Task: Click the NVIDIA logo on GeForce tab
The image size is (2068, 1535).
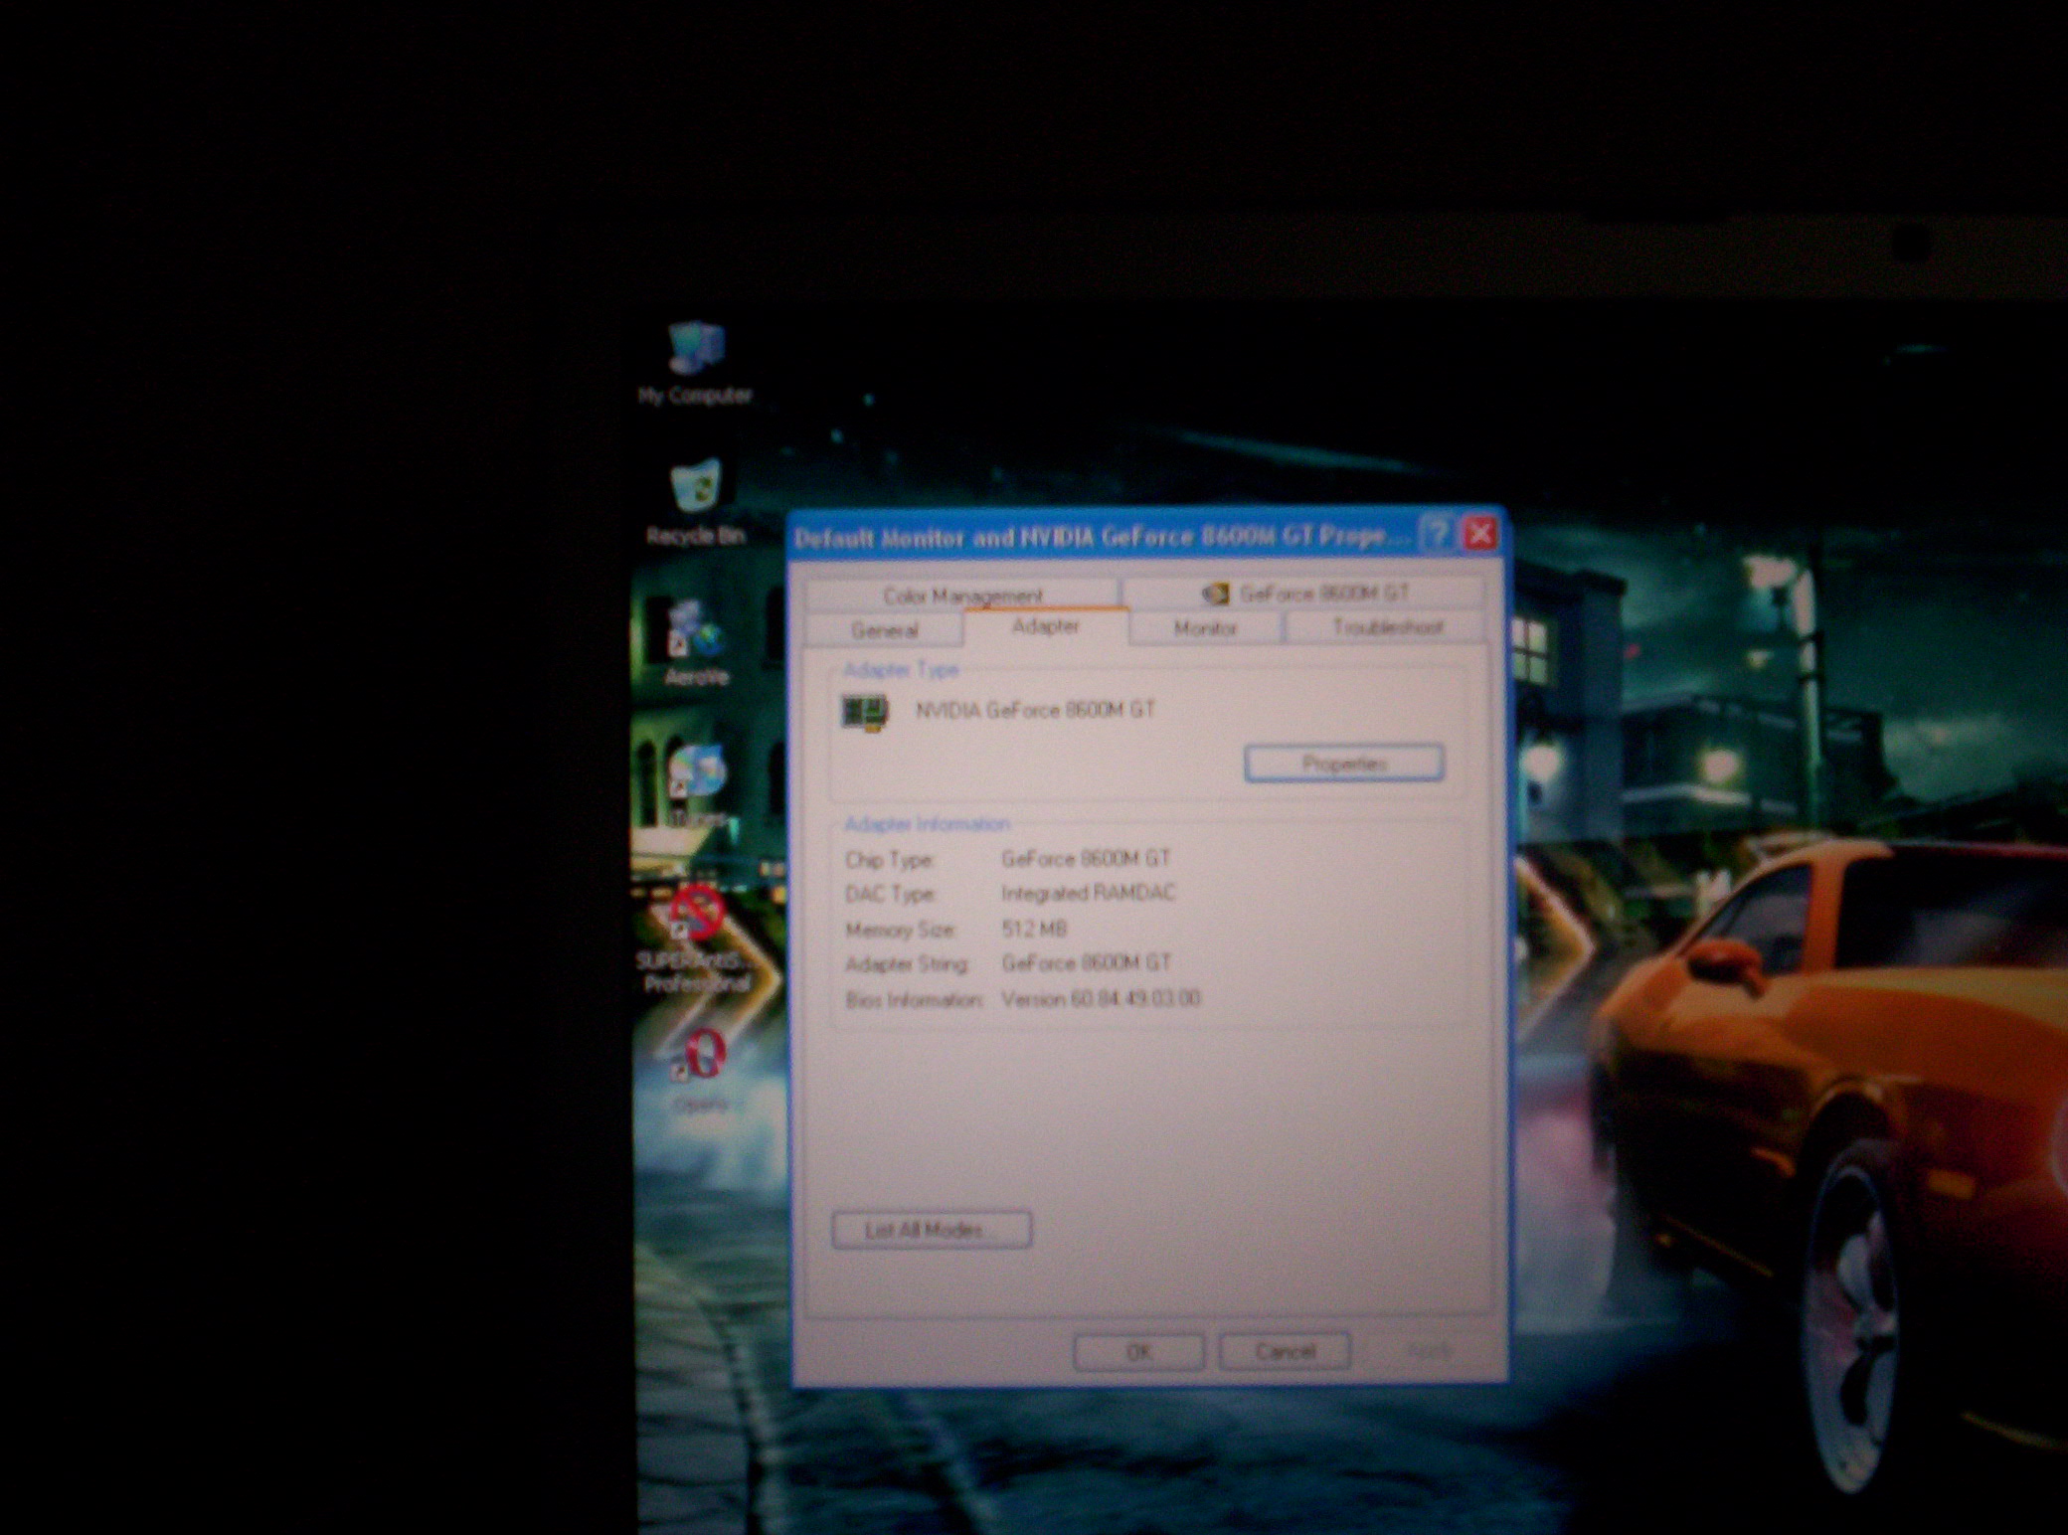Action: pyautogui.click(x=1215, y=594)
